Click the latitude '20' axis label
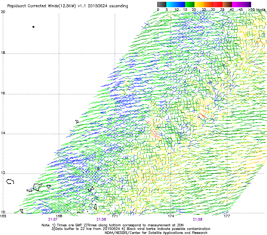 tap(3, 12)
